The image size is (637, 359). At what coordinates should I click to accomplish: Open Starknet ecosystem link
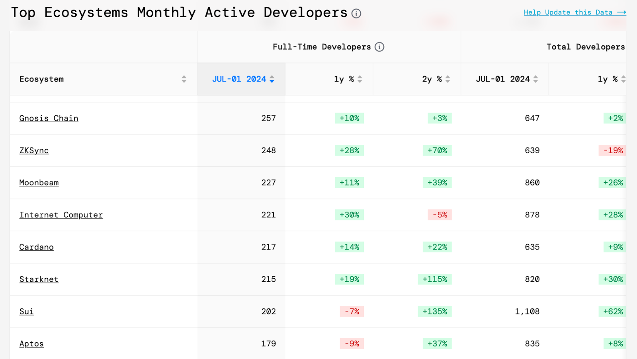point(39,279)
